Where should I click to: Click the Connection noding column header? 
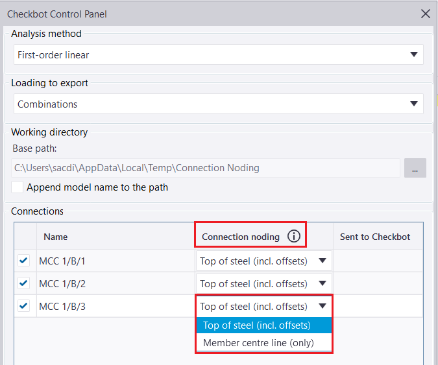241,237
